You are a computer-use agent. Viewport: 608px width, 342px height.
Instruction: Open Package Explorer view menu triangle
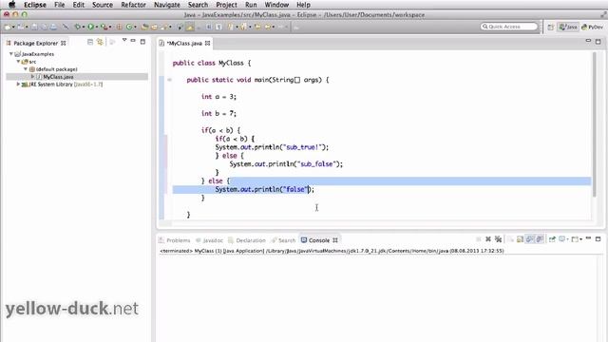click(124, 40)
